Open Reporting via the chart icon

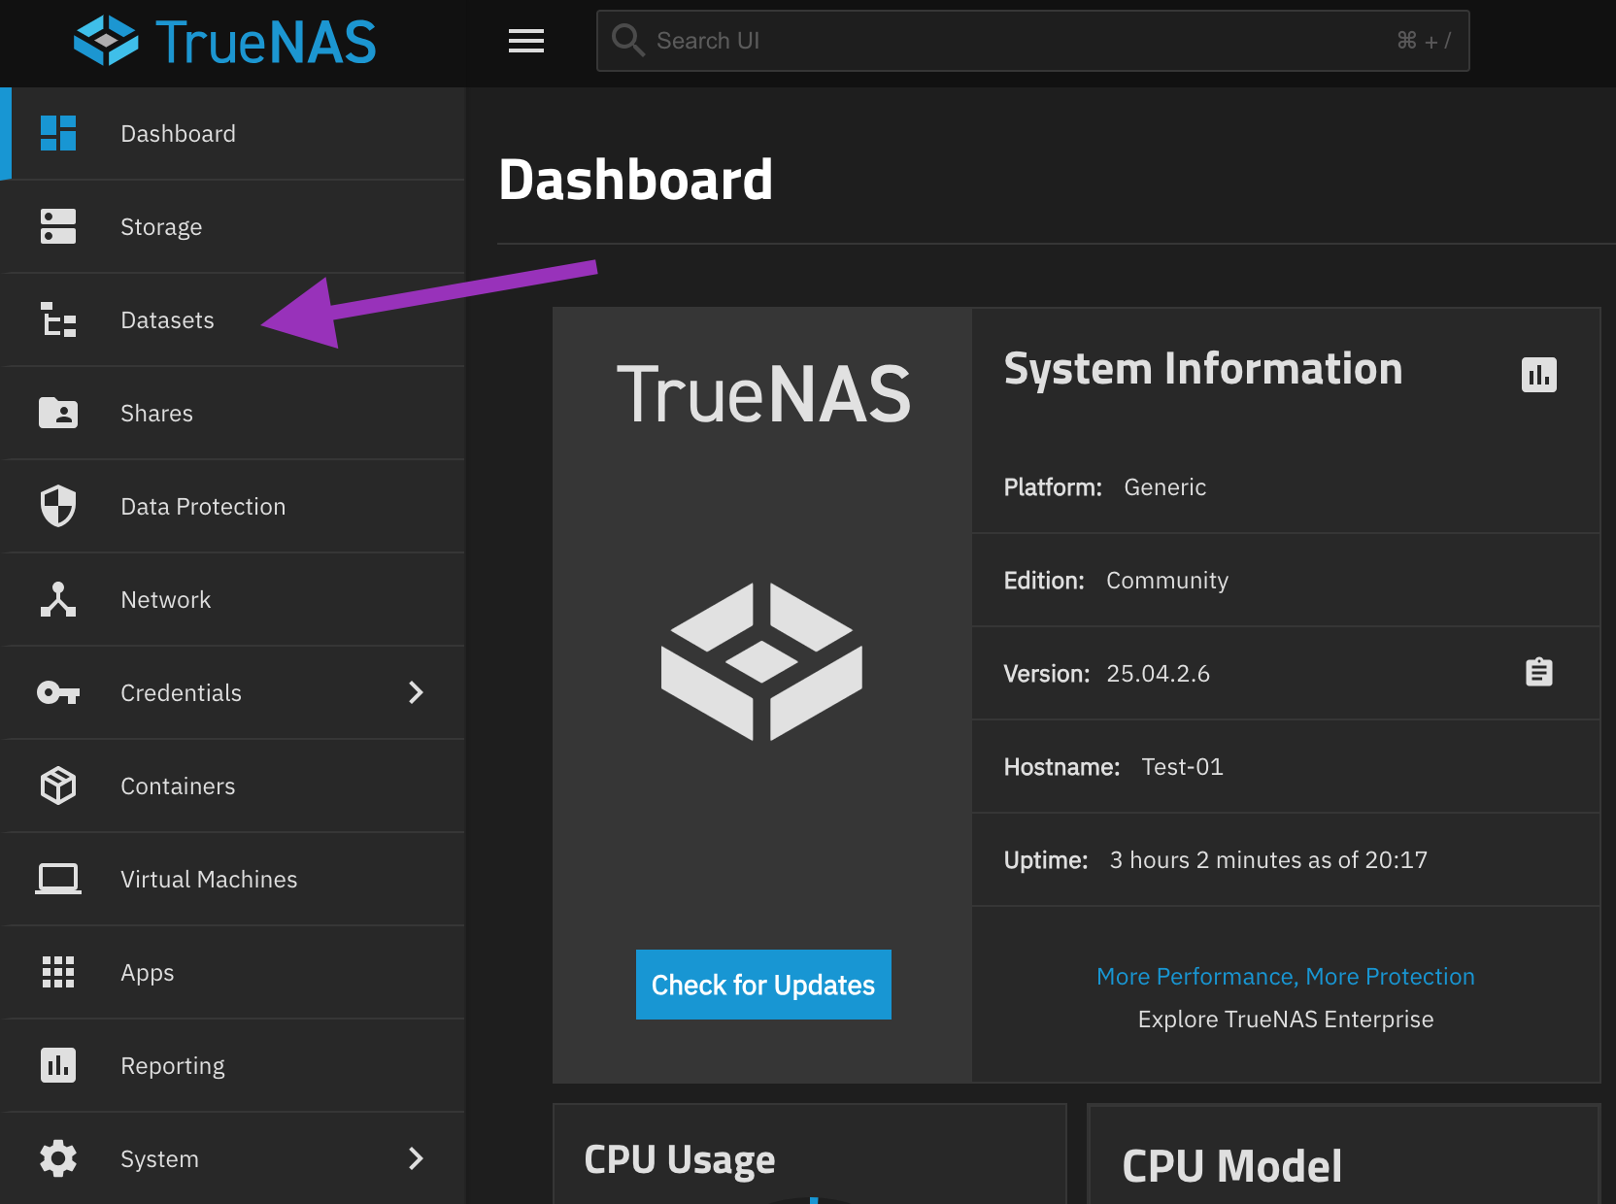[x=58, y=1065]
